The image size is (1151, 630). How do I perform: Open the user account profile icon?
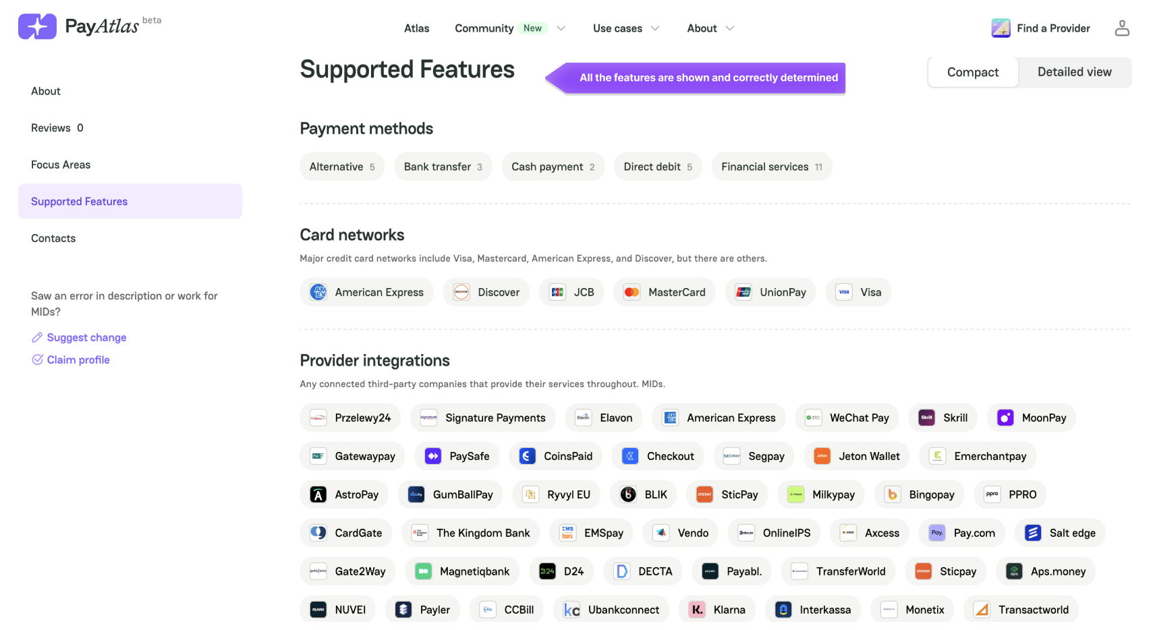coord(1122,28)
